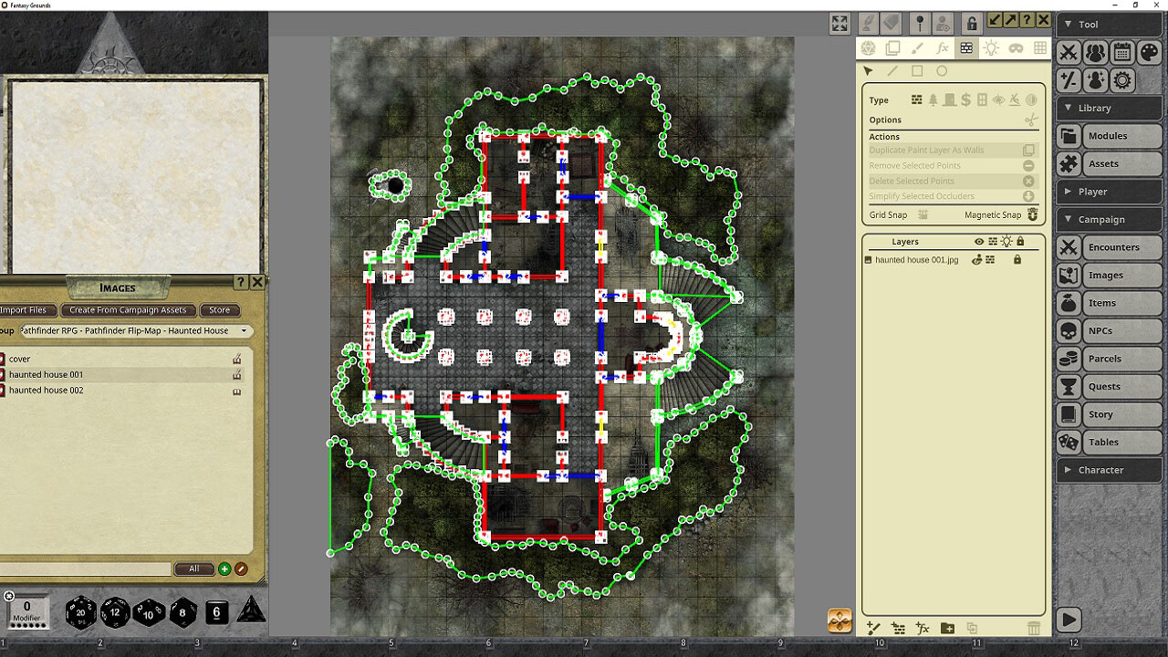Choose the circle drawing tool
This screenshot has width=1168, height=657.
941,71
